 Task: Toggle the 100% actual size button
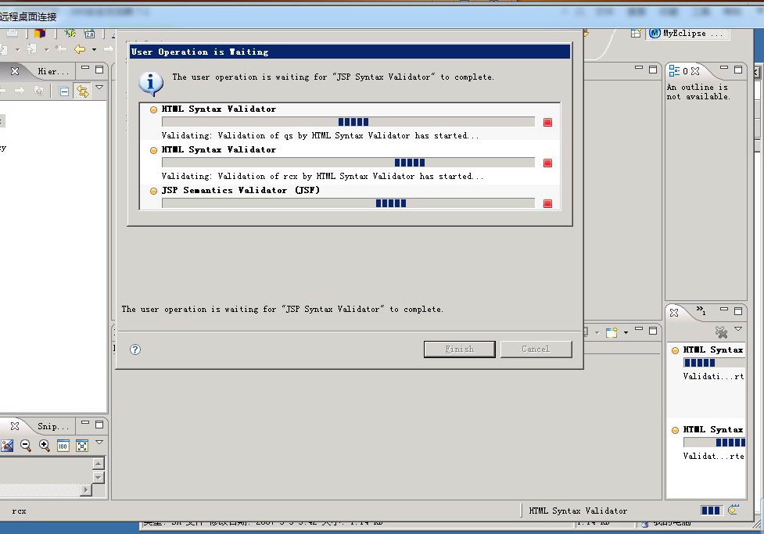63,446
